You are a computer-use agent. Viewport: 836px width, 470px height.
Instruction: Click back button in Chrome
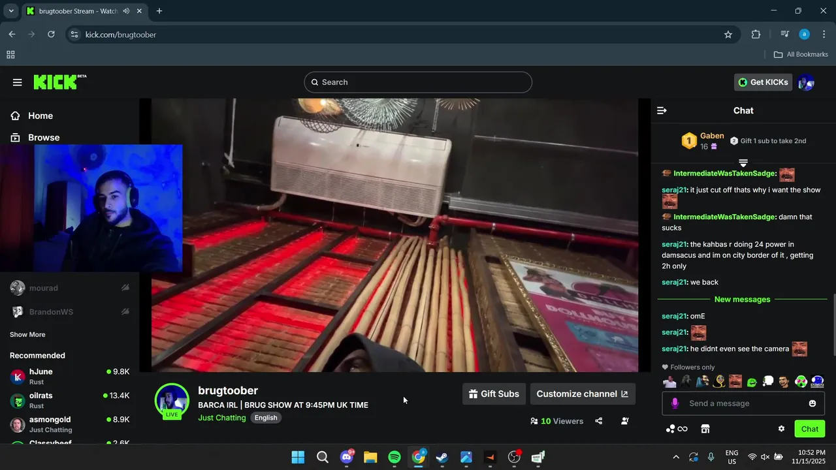[x=12, y=35]
